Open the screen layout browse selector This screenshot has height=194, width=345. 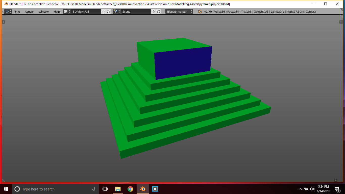click(x=67, y=11)
